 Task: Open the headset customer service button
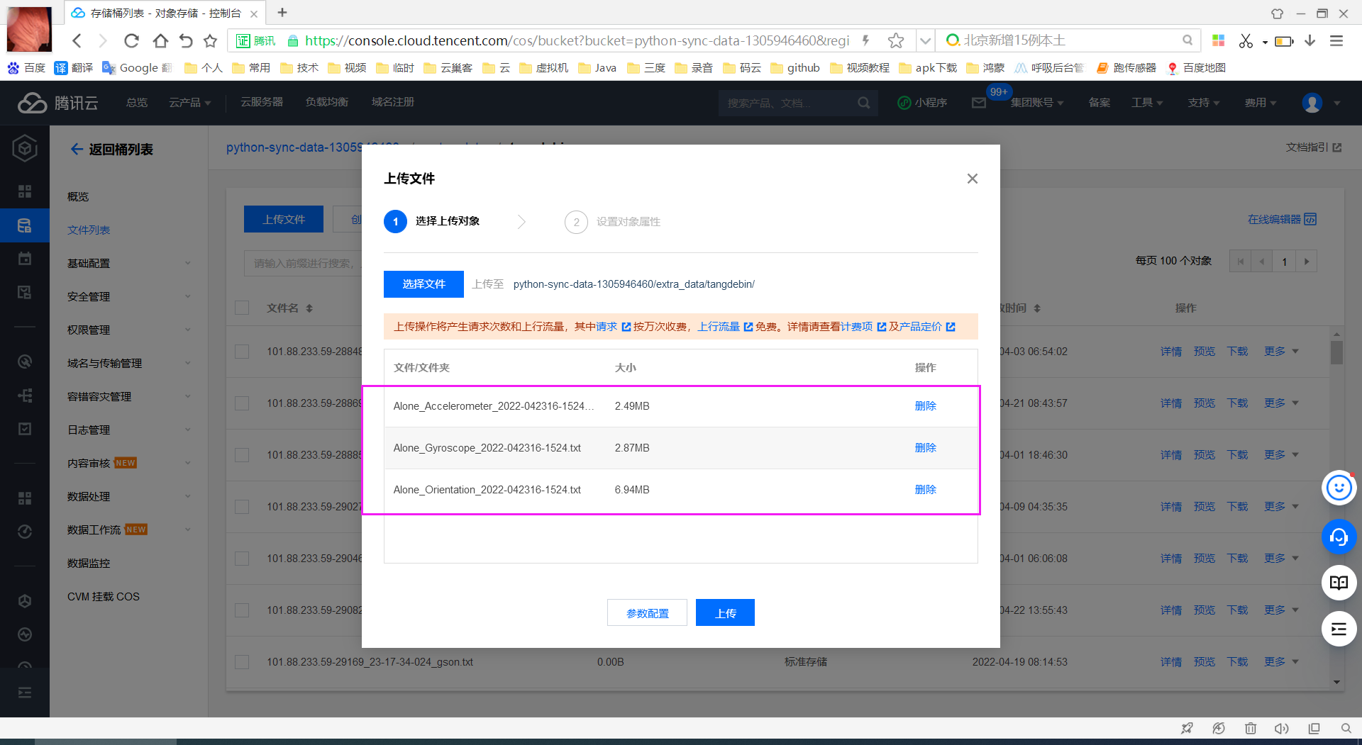click(1339, 537)
